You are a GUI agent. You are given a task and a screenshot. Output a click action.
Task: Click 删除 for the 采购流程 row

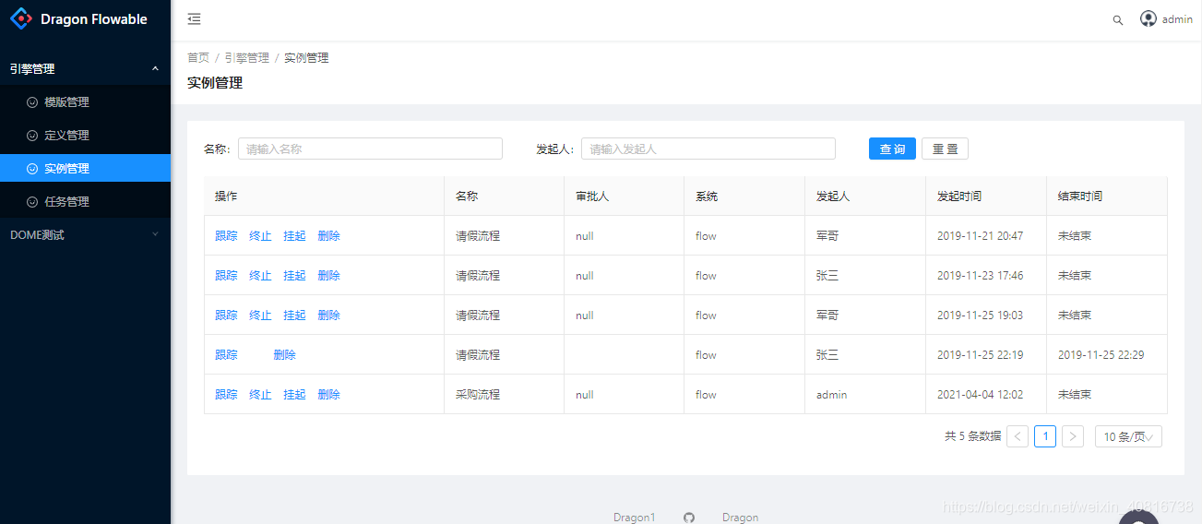click(x=328, y=395)
